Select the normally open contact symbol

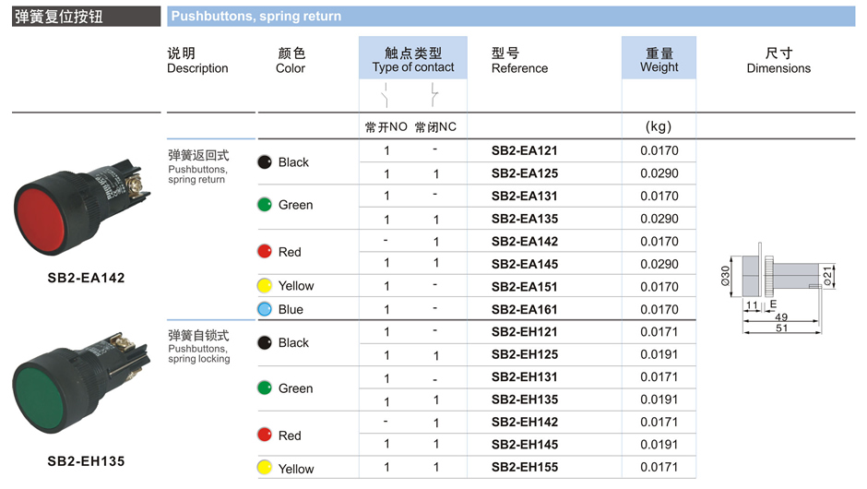[x=386, y=94]
